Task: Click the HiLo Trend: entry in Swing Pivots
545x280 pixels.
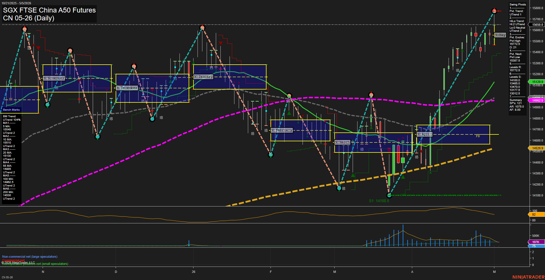Action: (x=517, y=21)
